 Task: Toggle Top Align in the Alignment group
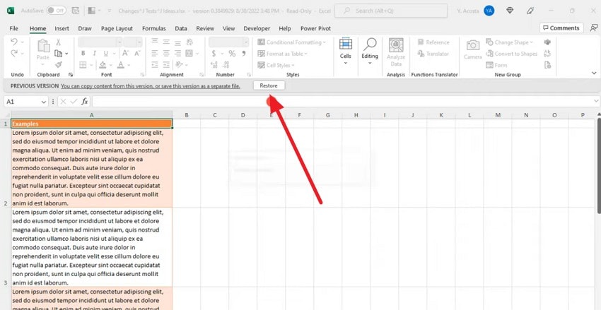point(154,42)
